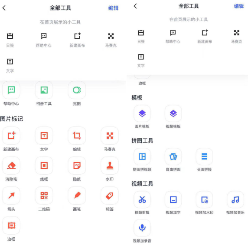The height and width of the screenshot is (246, 248).
Task: Open 视频加水印 tool
Action: (204, 199)
